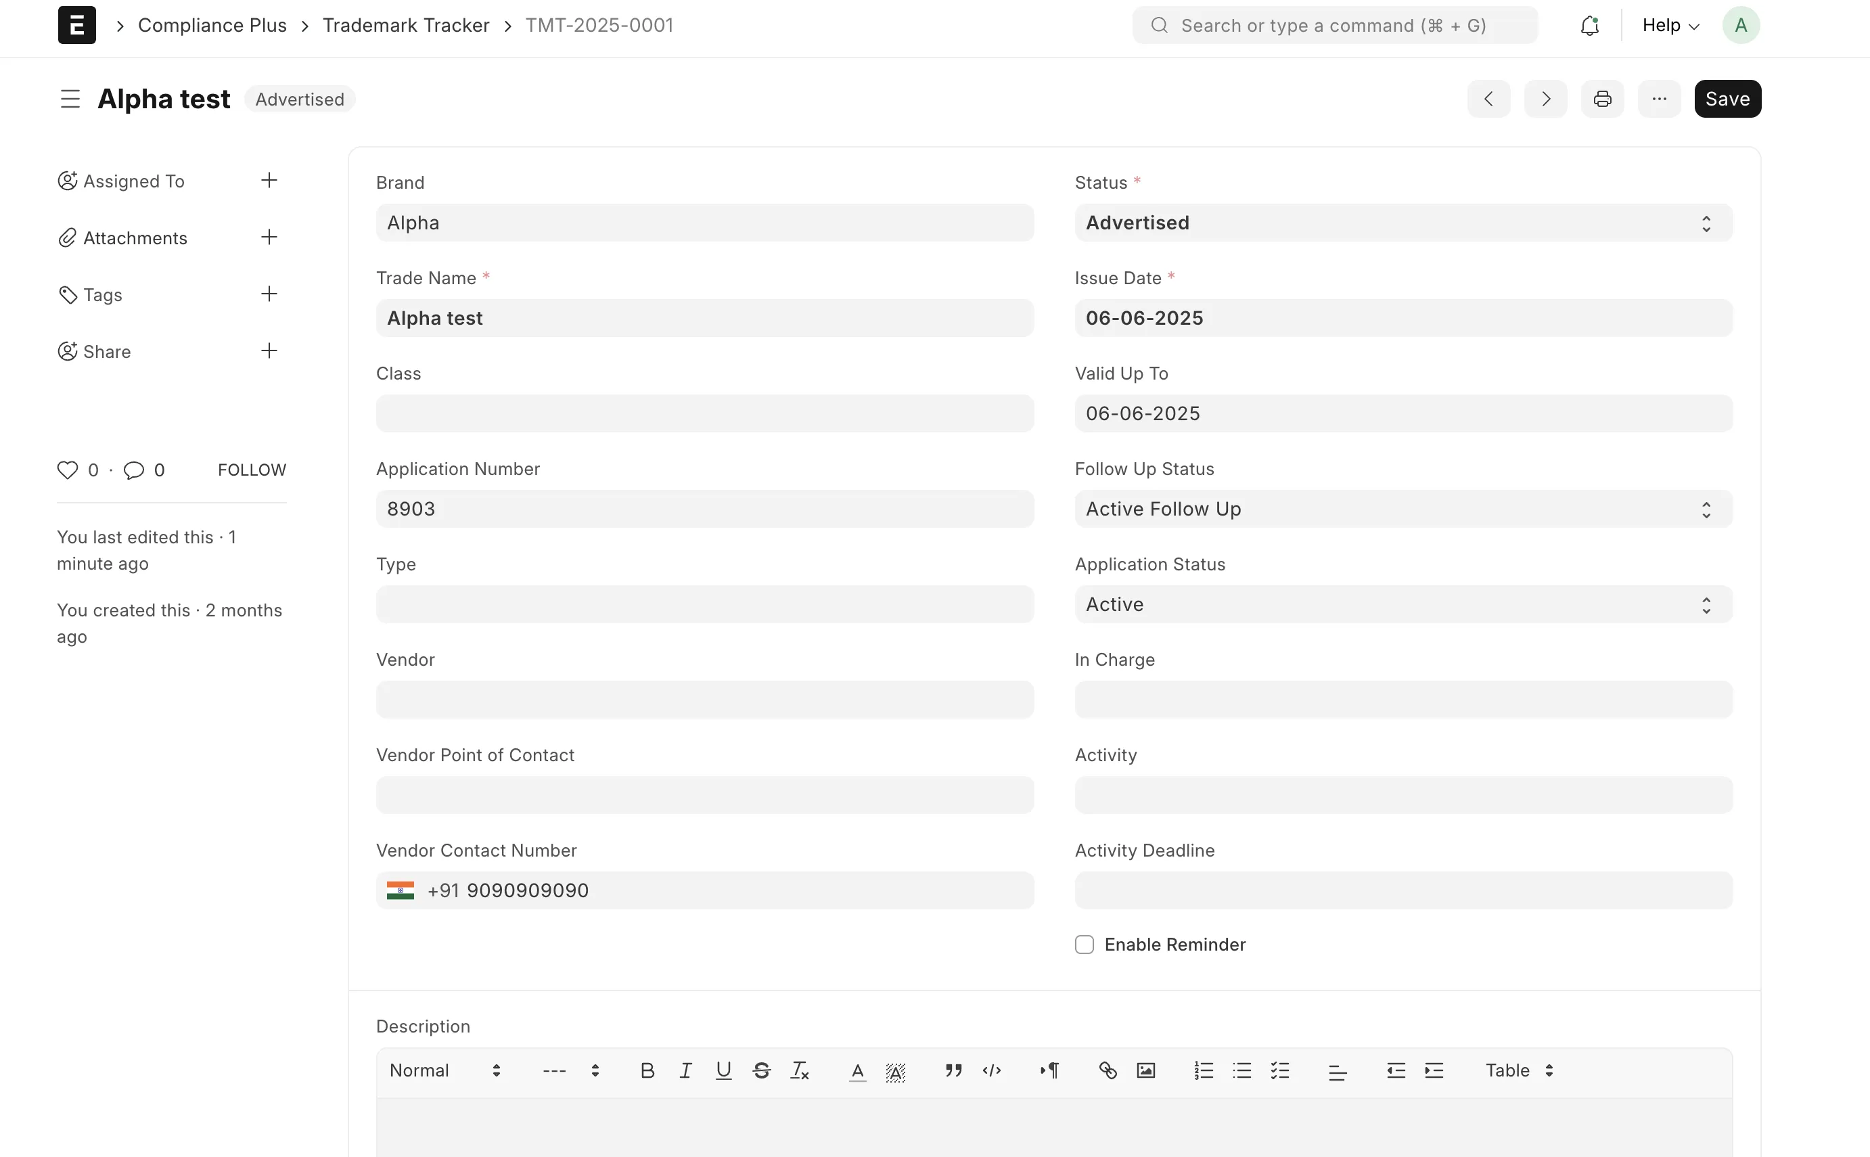The width and height of the screenshot is (1870, 1157).
Task: Select the India flag country code
Action: [400, 890]
